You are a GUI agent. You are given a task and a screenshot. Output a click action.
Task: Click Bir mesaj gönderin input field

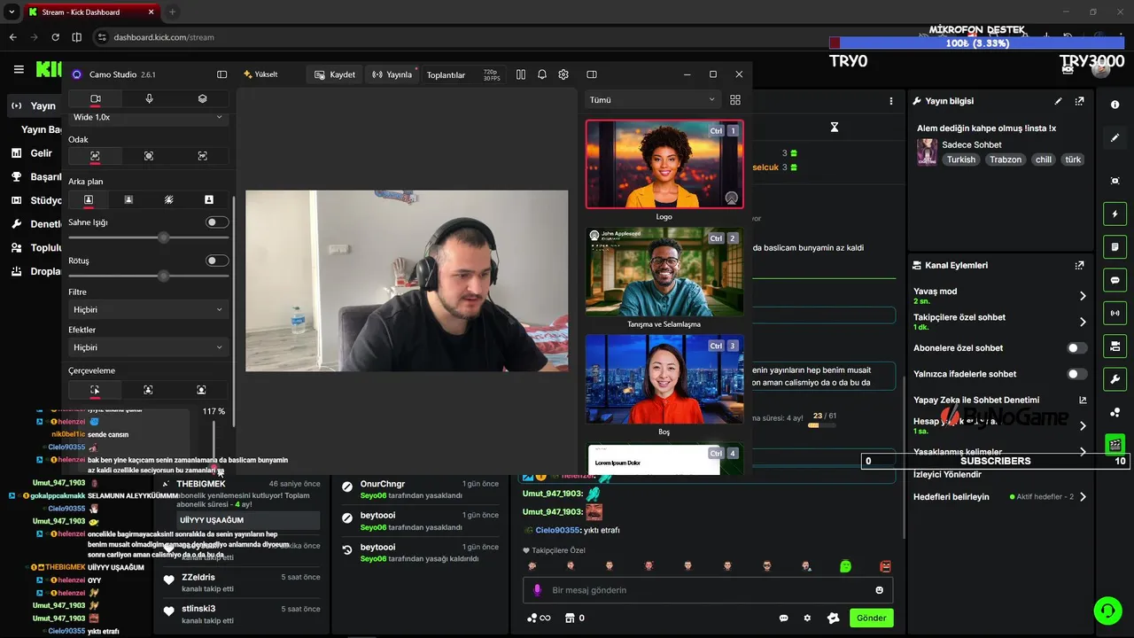point(709,590)
